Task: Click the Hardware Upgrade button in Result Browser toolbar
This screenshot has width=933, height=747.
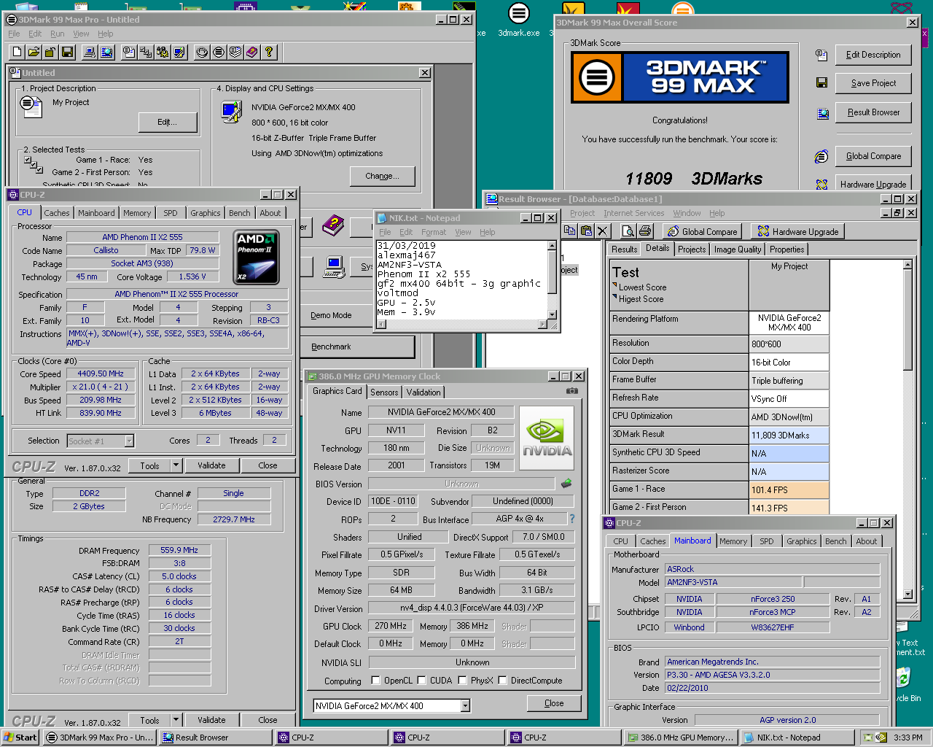Action: click(797, 231)
